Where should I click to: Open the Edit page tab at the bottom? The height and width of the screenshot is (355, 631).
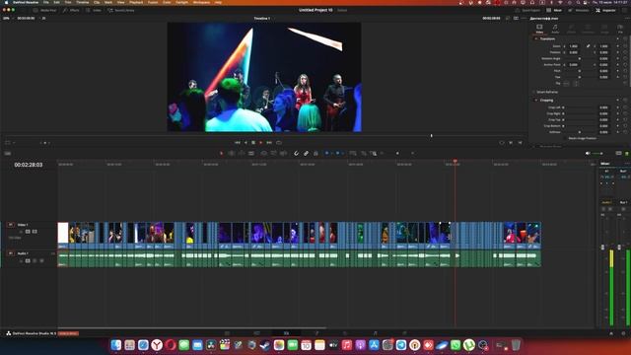coord(286,333)
